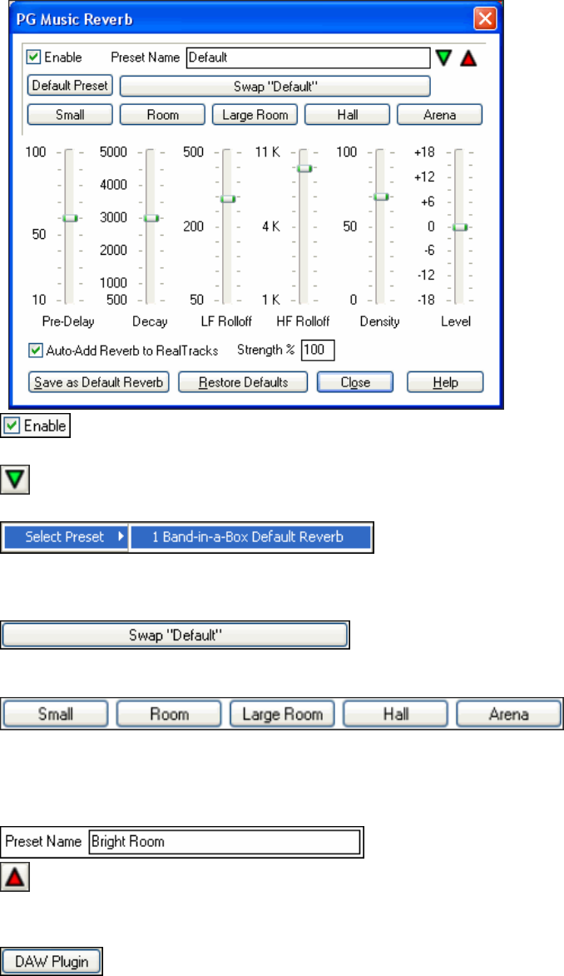Choose 1 Band-in-a-Box Default Reverb preset
The height and width of the screenshot is (976, 564).
coord(250,537)
